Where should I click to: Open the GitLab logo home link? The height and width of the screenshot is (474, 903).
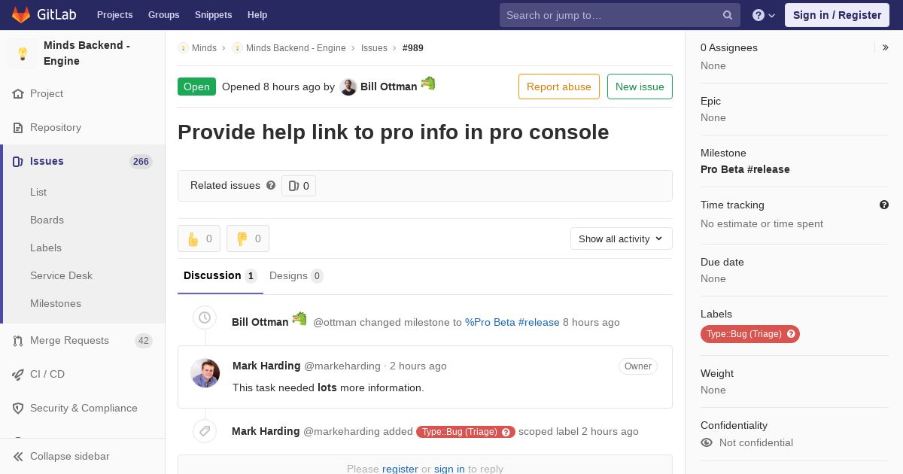pos(44,14)
